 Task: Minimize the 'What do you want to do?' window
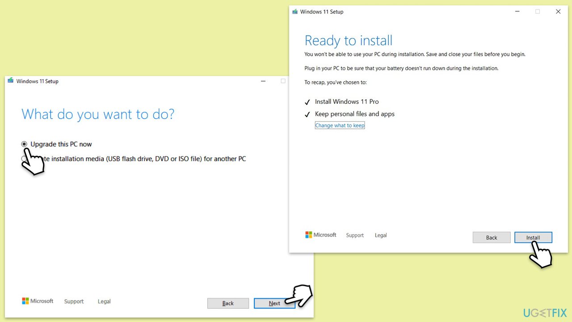(x=263, y=81)
